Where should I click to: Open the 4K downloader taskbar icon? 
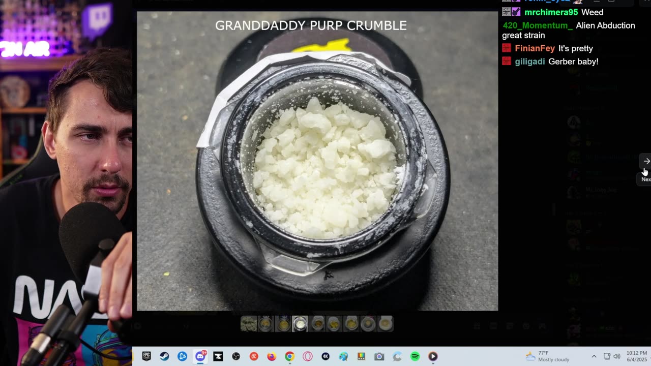[x=325, y=356]
